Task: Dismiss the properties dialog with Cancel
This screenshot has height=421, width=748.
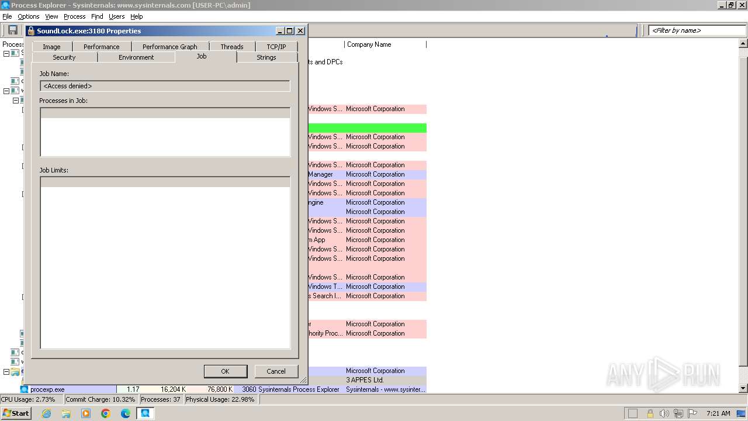Action: point(276,371)
